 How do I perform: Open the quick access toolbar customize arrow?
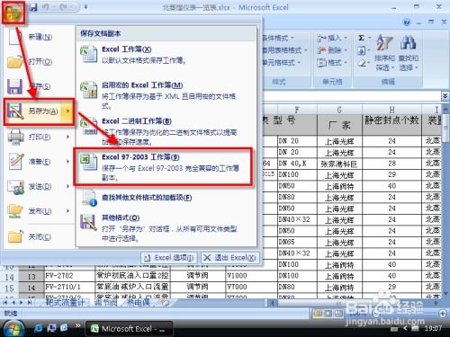point(85,6)
